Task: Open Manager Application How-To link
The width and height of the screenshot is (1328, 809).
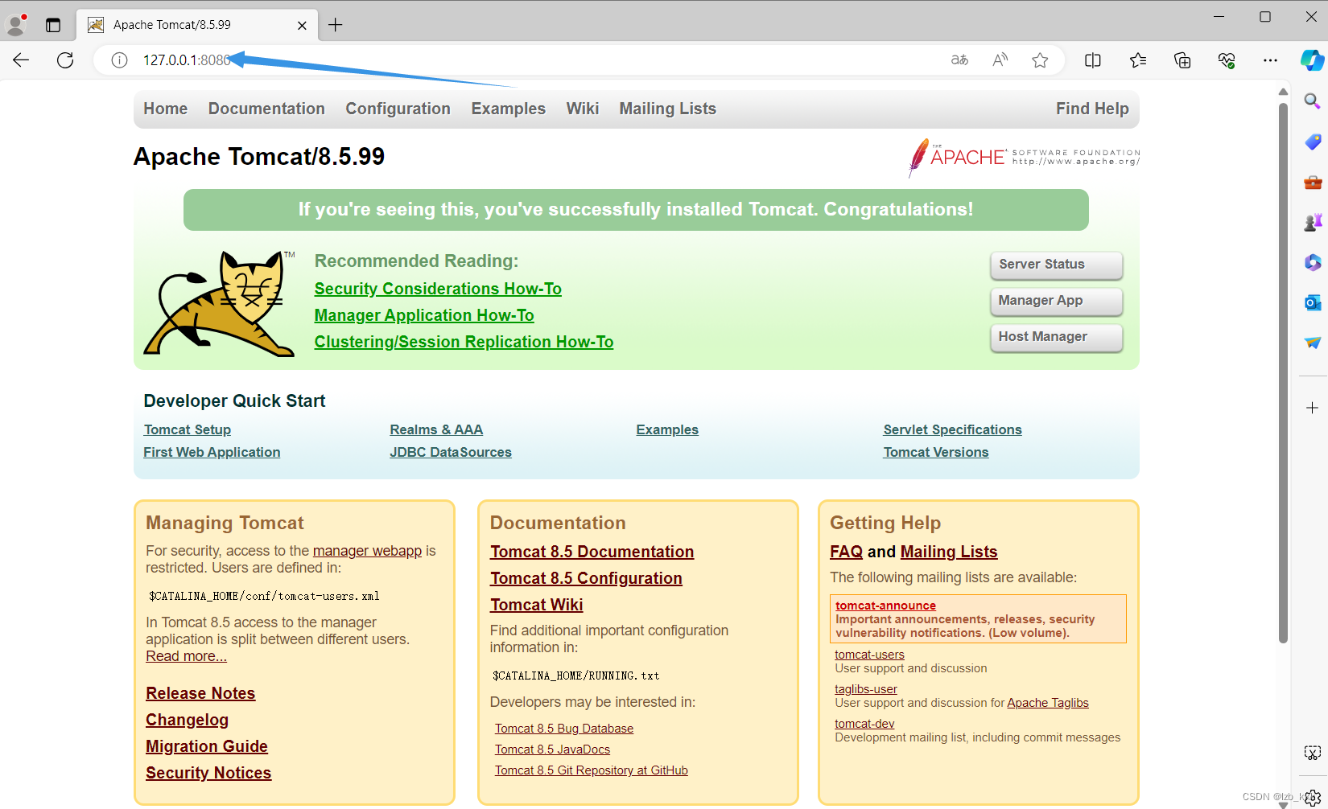Action: pos(424,315)
